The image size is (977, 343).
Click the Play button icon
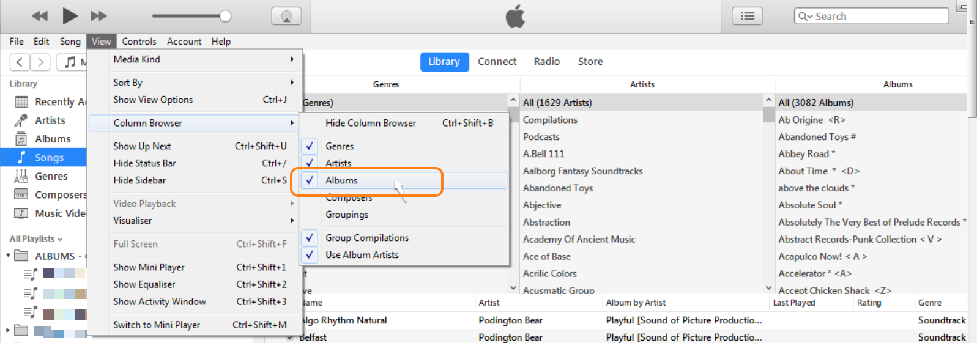(x=70, y=16)
